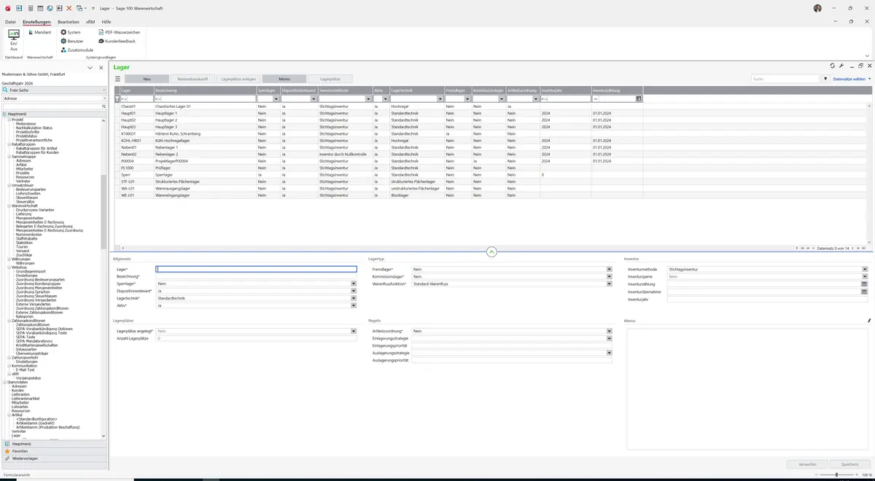
Task: Click the magnifier in the navigation search box
Action: (x=104, y=106)
